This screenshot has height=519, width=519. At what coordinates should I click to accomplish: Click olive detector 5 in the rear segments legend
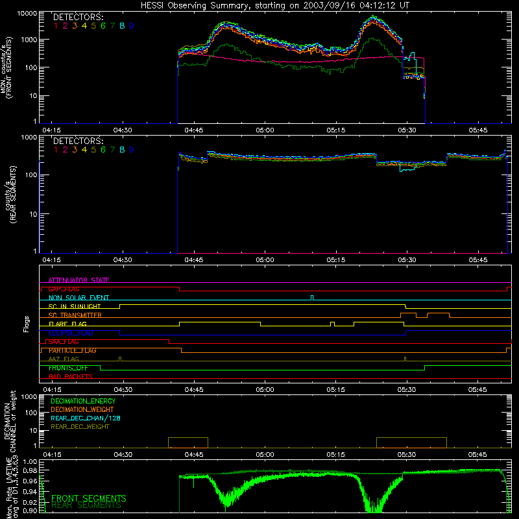(93, 150)
